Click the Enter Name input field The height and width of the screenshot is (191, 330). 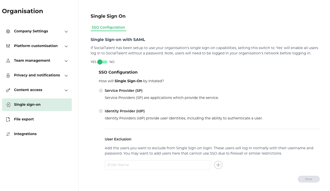(157, 165)
